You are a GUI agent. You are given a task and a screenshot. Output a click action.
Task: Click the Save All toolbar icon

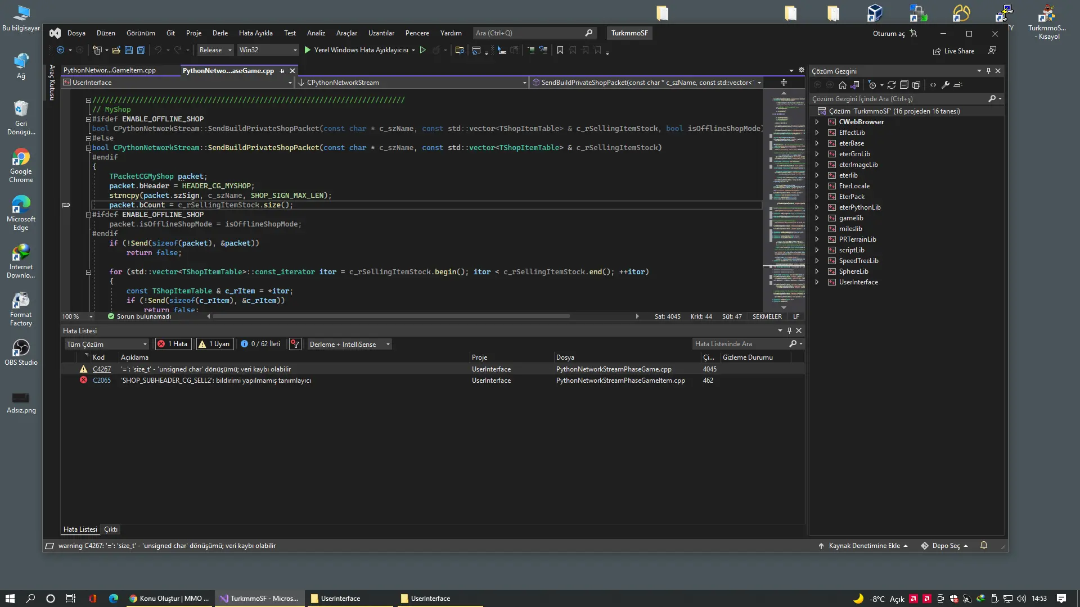(141, 51)
